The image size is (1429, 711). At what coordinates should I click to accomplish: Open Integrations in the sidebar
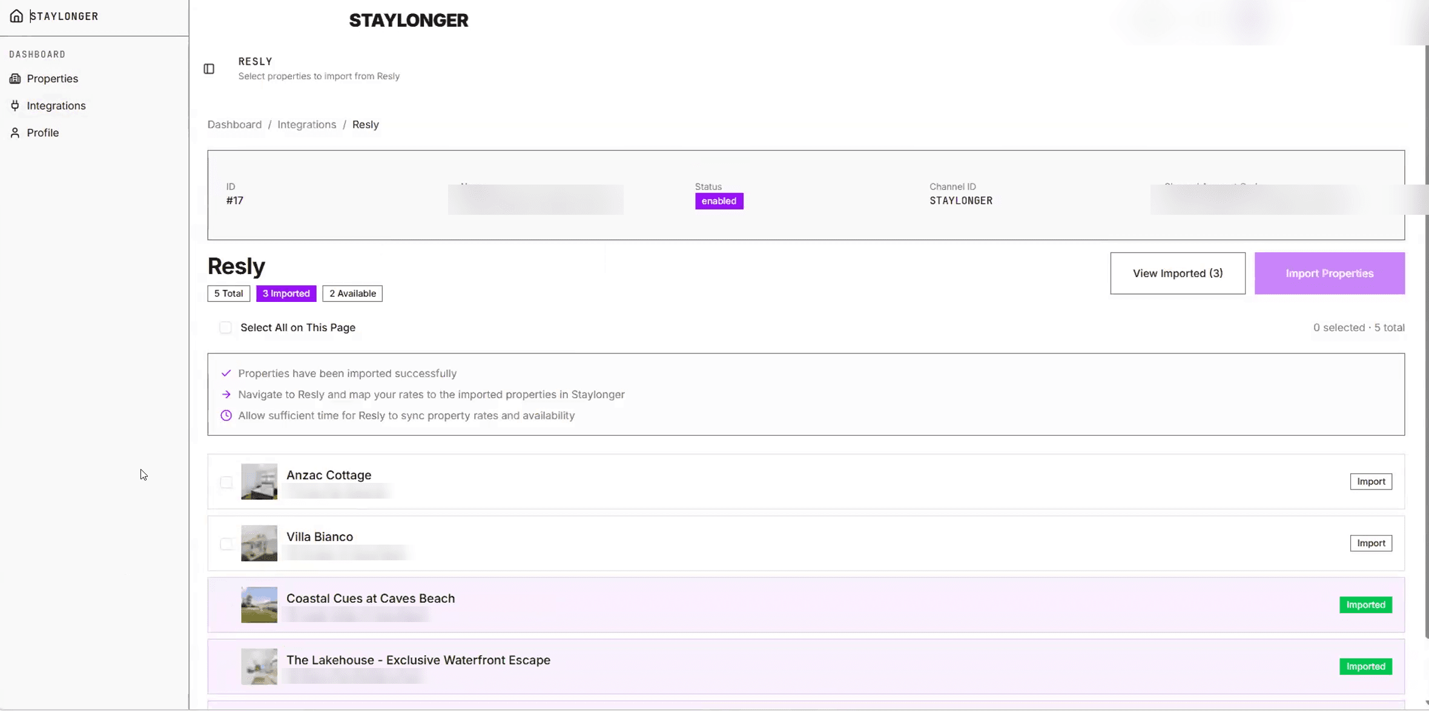(x=56, y=106)
